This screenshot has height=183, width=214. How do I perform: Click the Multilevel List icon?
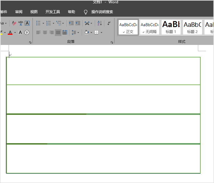(x=59, y=23)
